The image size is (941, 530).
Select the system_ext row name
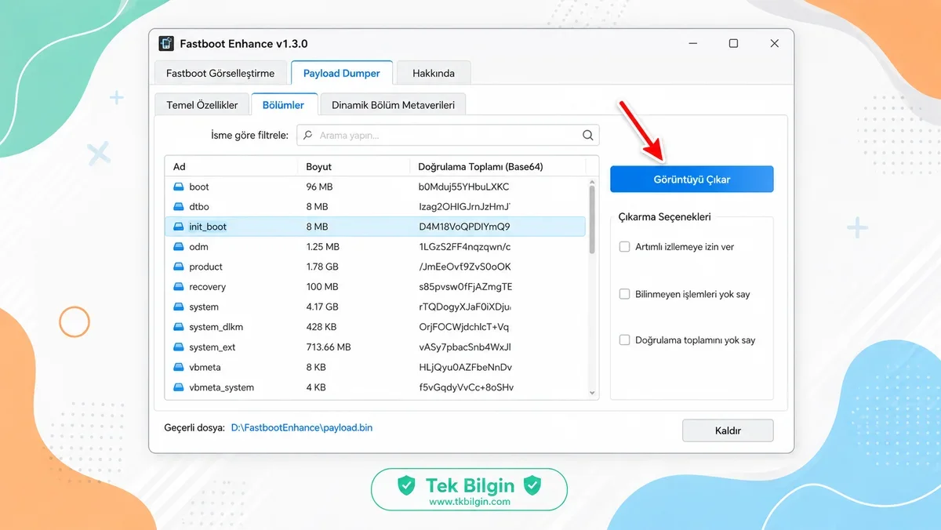click(x=213, y=347)
